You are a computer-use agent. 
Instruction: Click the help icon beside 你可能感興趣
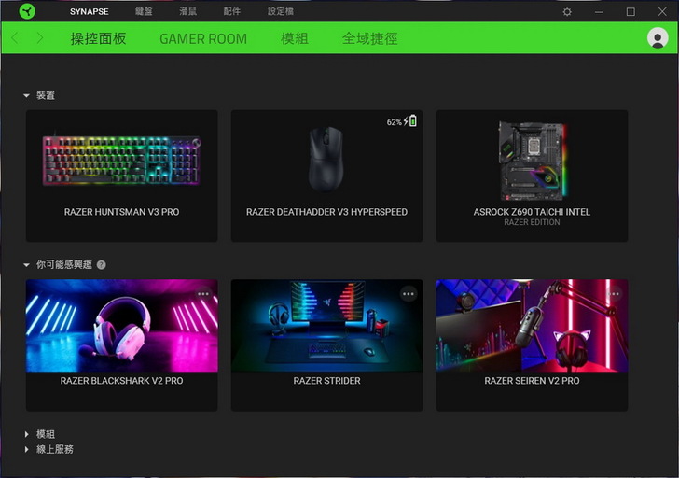[x=102, y=265]
